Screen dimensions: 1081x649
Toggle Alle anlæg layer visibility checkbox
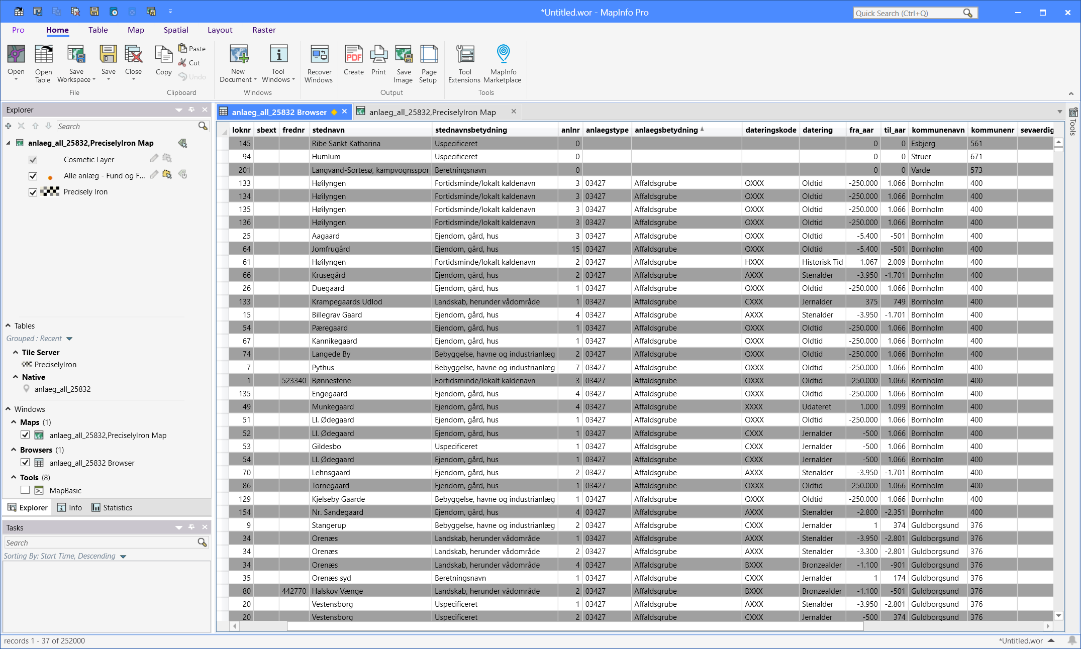tap(33, 176)
